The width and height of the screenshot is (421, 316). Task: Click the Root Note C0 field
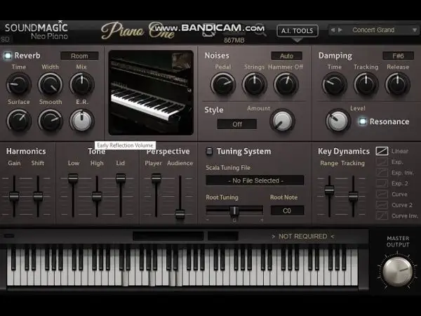[x=287, y=210]
